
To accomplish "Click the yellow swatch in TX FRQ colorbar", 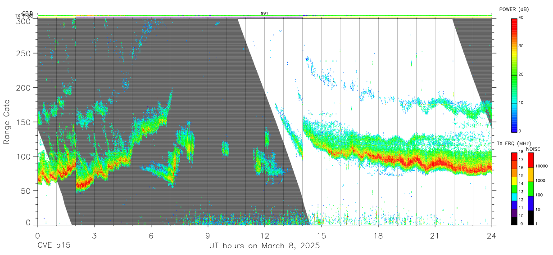I will pyautogui.click(x=514, y=181).
